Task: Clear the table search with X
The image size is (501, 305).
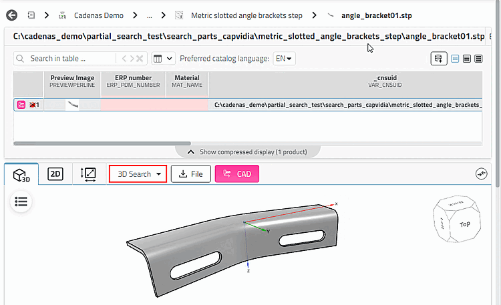Action: tap(140, 59)
